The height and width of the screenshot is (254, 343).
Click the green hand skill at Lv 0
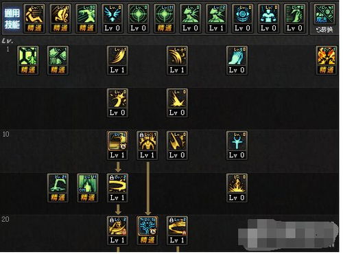294,19
